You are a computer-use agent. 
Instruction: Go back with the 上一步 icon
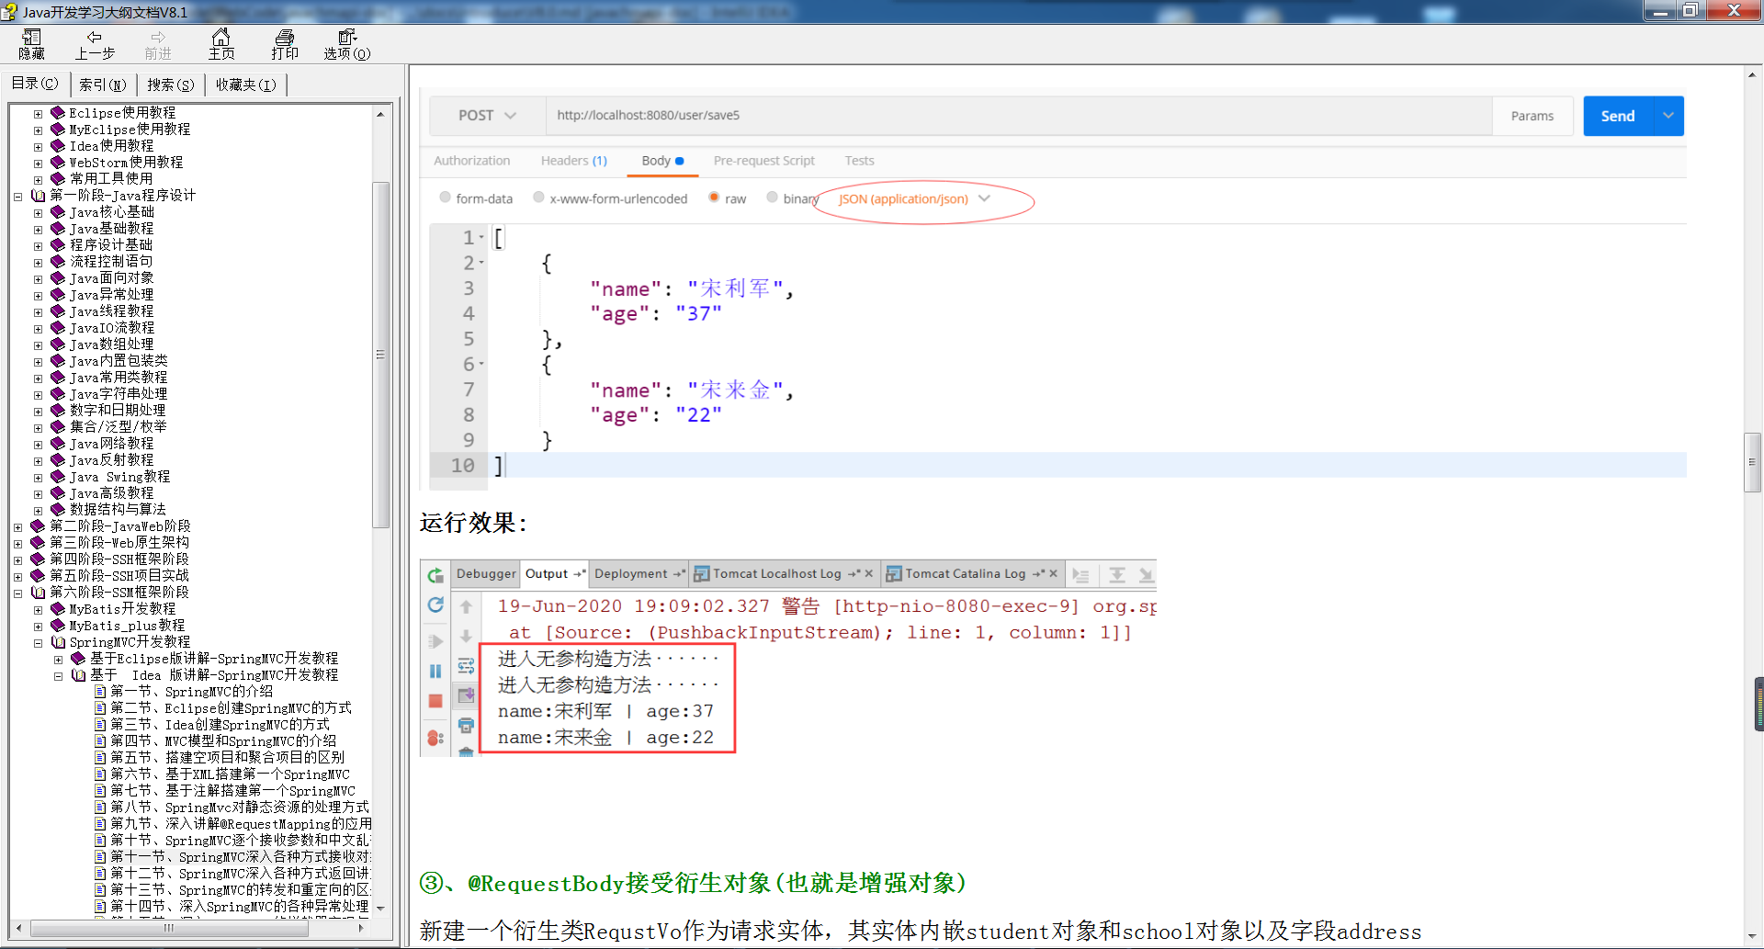pos(94,43)
